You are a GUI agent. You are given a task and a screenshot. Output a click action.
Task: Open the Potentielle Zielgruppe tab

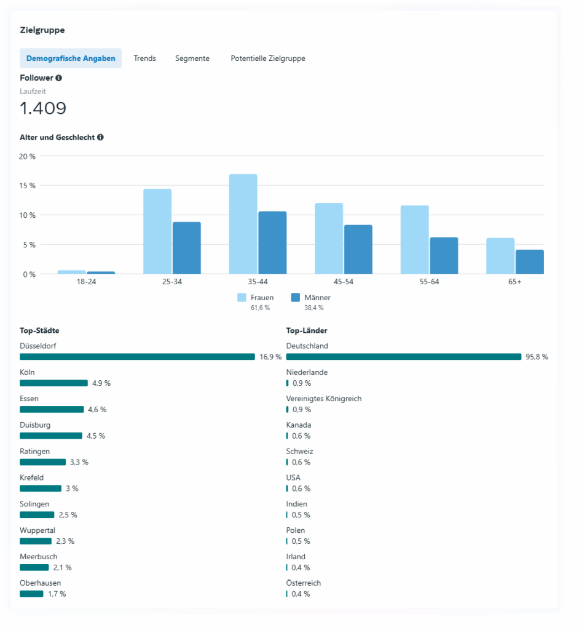[x=268, y=58]
